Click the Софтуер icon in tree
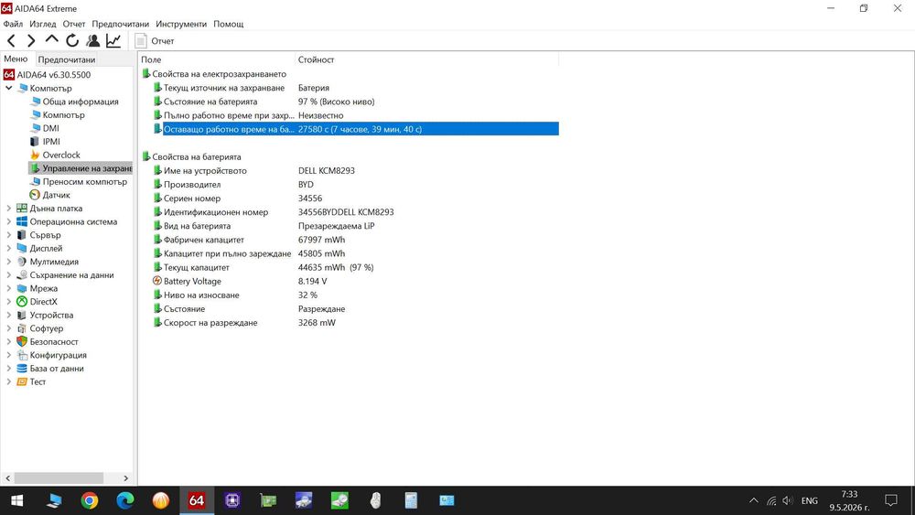915x515 pixels. pos(22,328)
